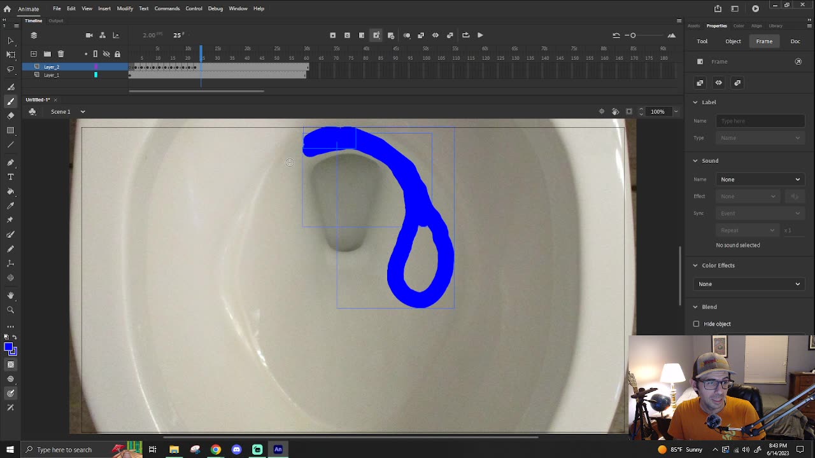Toggle Onion Skin in the timeline

click(x=407, y=35)
